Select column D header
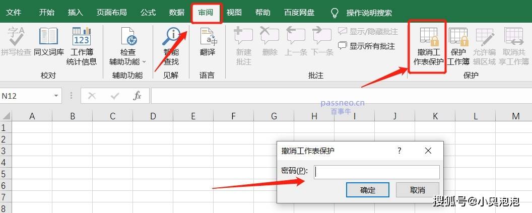Viewport: 532px width, 213px height. [x=153, y=116]
